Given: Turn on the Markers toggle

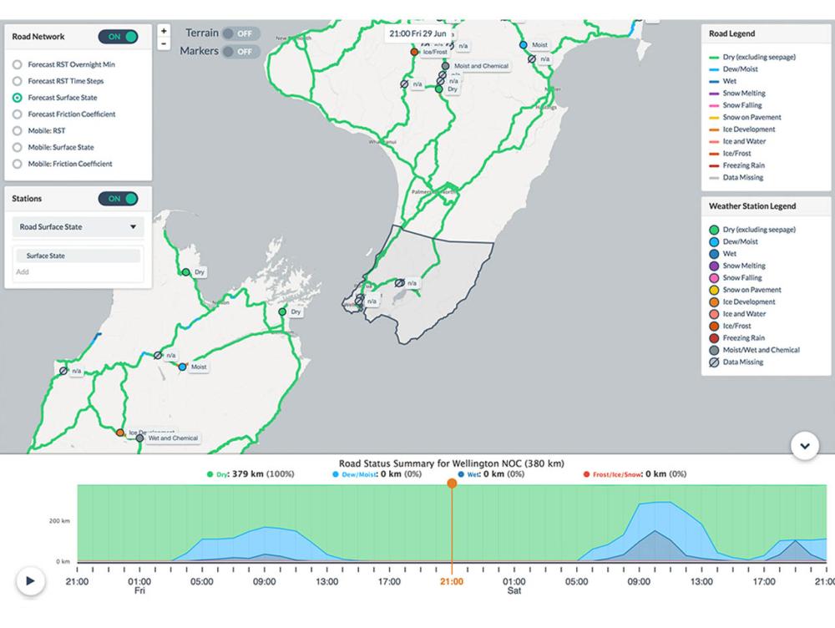Looking at the screenshot, I should point(241,52).
